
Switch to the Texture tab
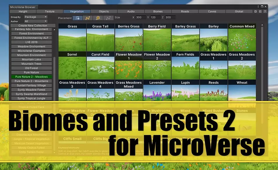pos(49,11)
